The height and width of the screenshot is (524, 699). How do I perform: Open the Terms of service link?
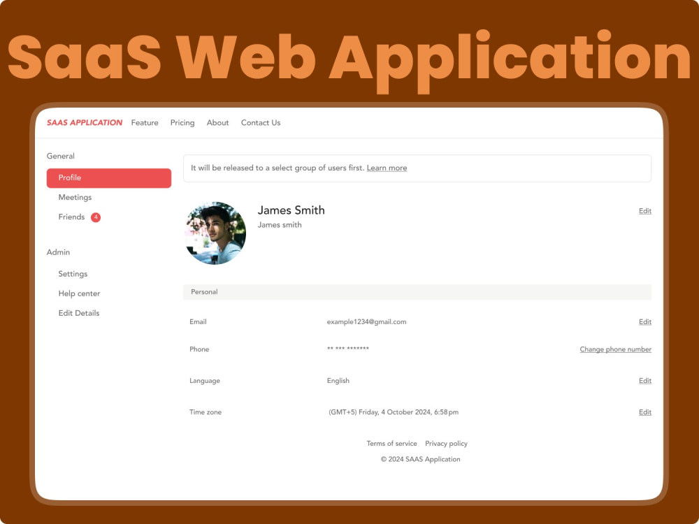click(x=391, y=444)
